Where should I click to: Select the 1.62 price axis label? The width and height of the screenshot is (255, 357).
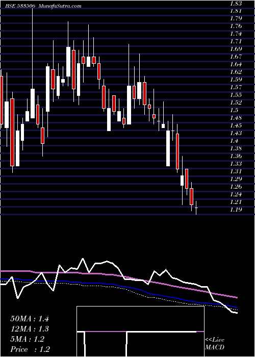[x=236, y=72]
